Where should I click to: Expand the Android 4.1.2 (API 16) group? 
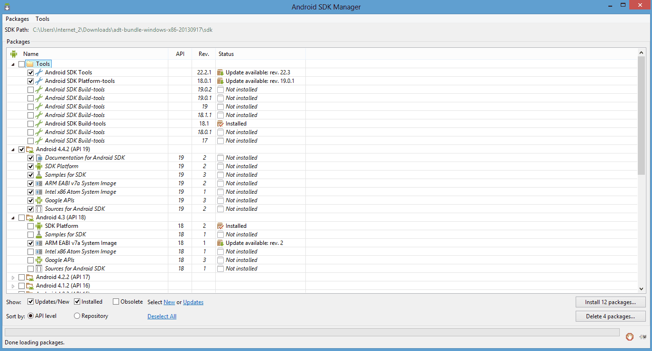coord(13,286)
